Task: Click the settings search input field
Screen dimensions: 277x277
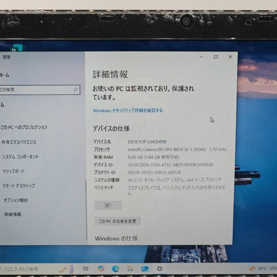Action: tap(40, 90)
